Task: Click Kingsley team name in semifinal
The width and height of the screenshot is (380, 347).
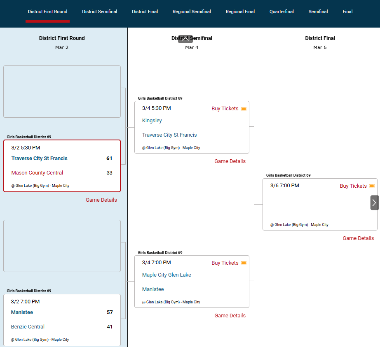Action: [152, 121]
